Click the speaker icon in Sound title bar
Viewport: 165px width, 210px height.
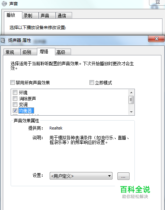4,4
